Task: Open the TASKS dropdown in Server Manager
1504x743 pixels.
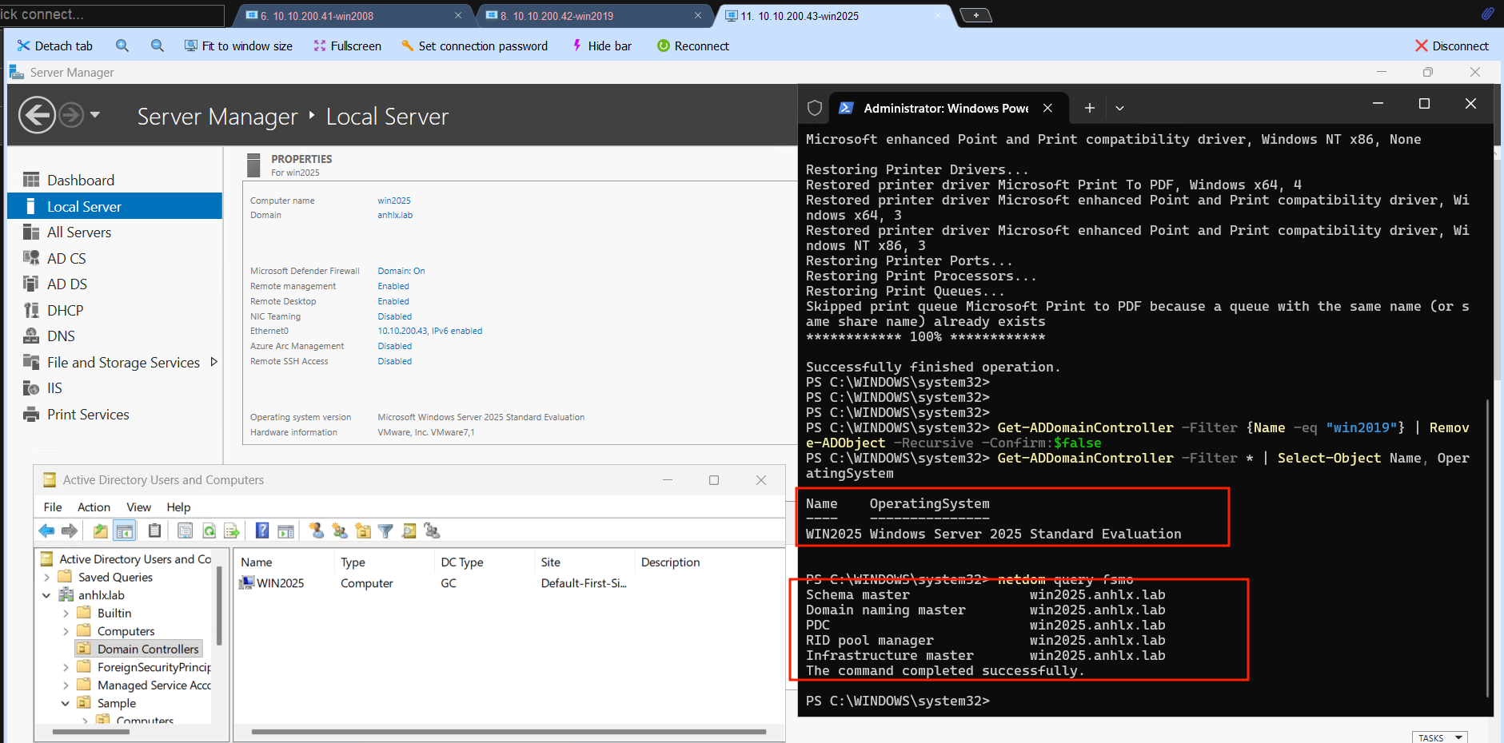Action: pyautogui.click(x=1439, y=737)
